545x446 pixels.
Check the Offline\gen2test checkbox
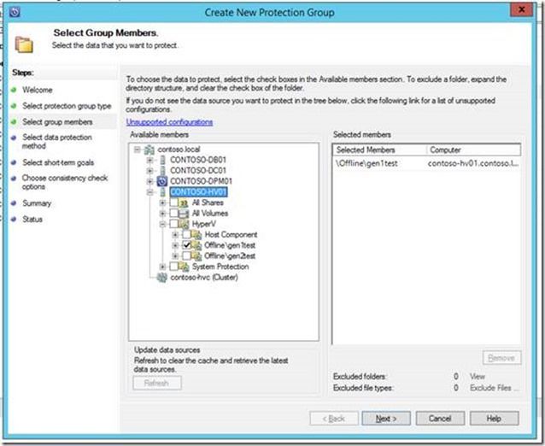tap(186, 256)
